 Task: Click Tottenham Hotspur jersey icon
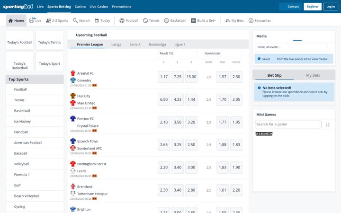click(x=73, y=194)
